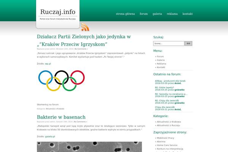Open the orange RSS feed icon
Viewport: 228px width, 152px height.
tap(85, 27)
